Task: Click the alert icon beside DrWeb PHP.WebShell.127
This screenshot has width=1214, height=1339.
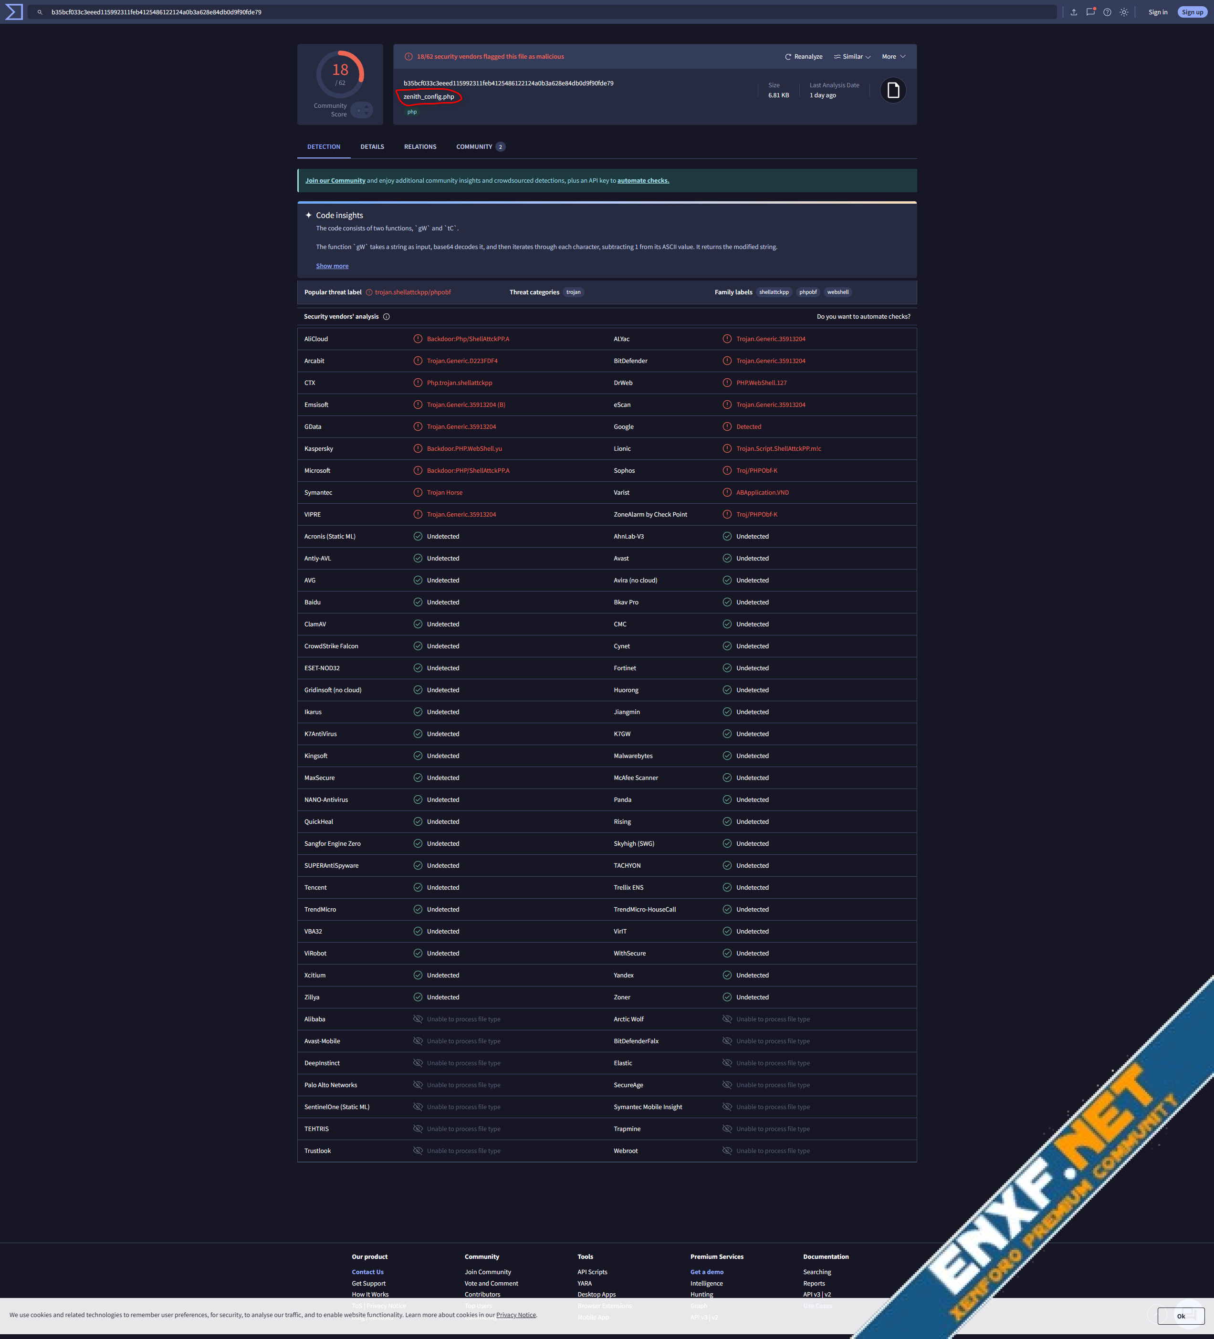Action: click(x=727, y=383)
